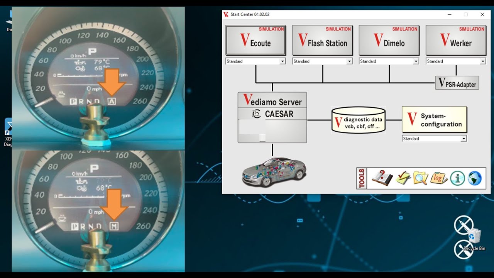Open the Werker module
Screen dimensions: 494x278
click(x=456, y=41)
